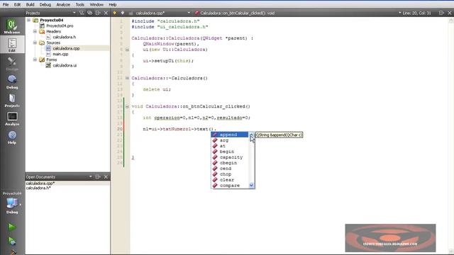Toggle synchronize with editor in Projects panel
The image size is (454, 255).
click(x=90, y=13)
